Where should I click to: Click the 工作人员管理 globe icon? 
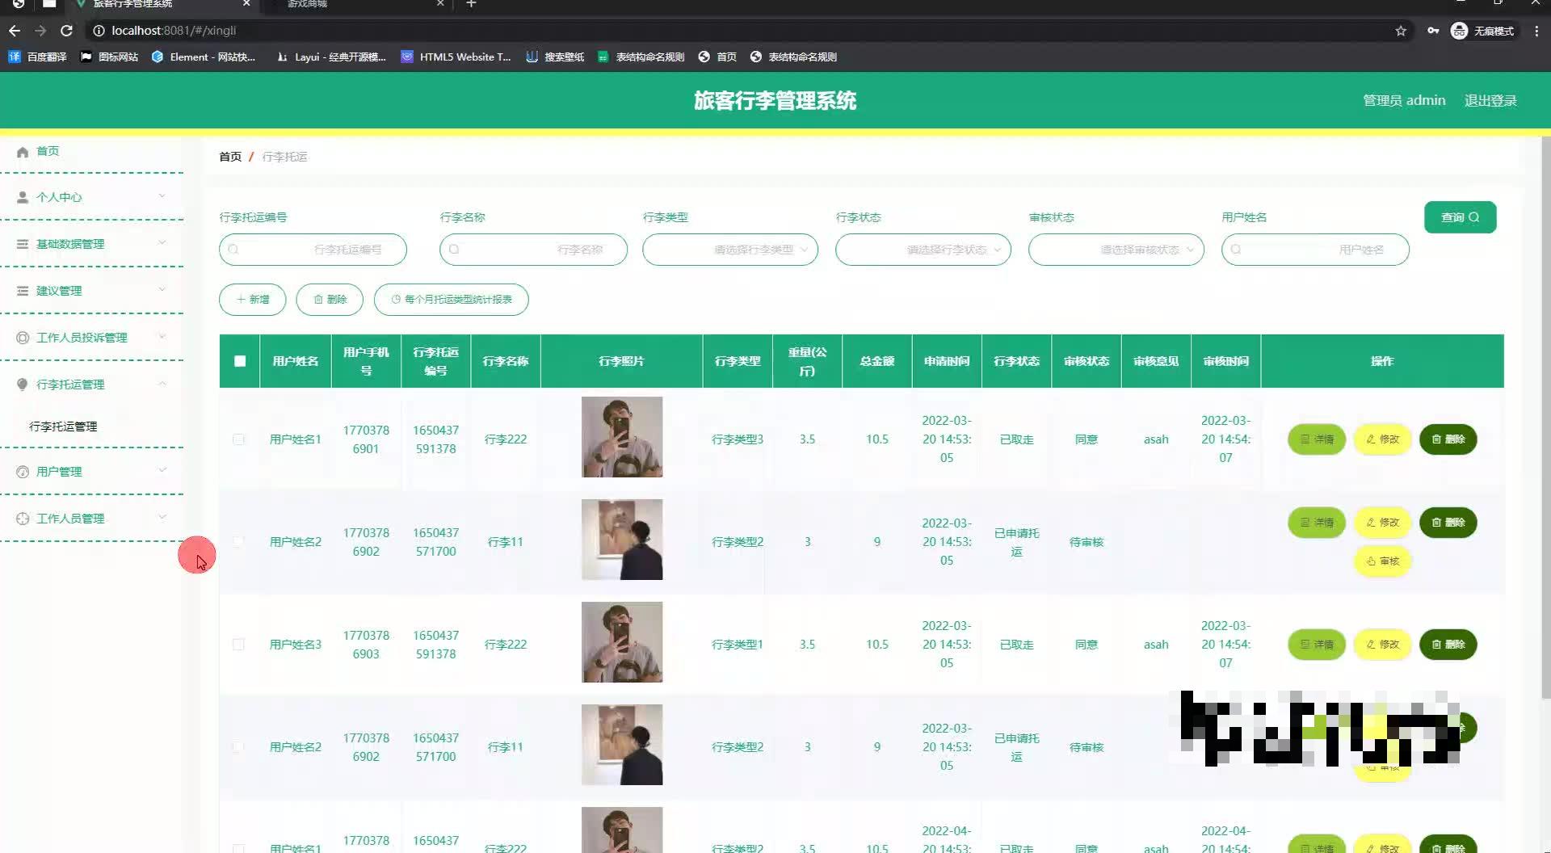[22, 518]
